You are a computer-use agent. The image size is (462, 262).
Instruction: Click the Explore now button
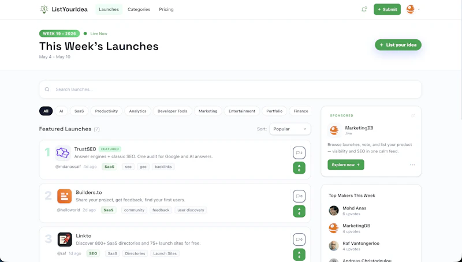pyautogui.click(x=346, y=165)
